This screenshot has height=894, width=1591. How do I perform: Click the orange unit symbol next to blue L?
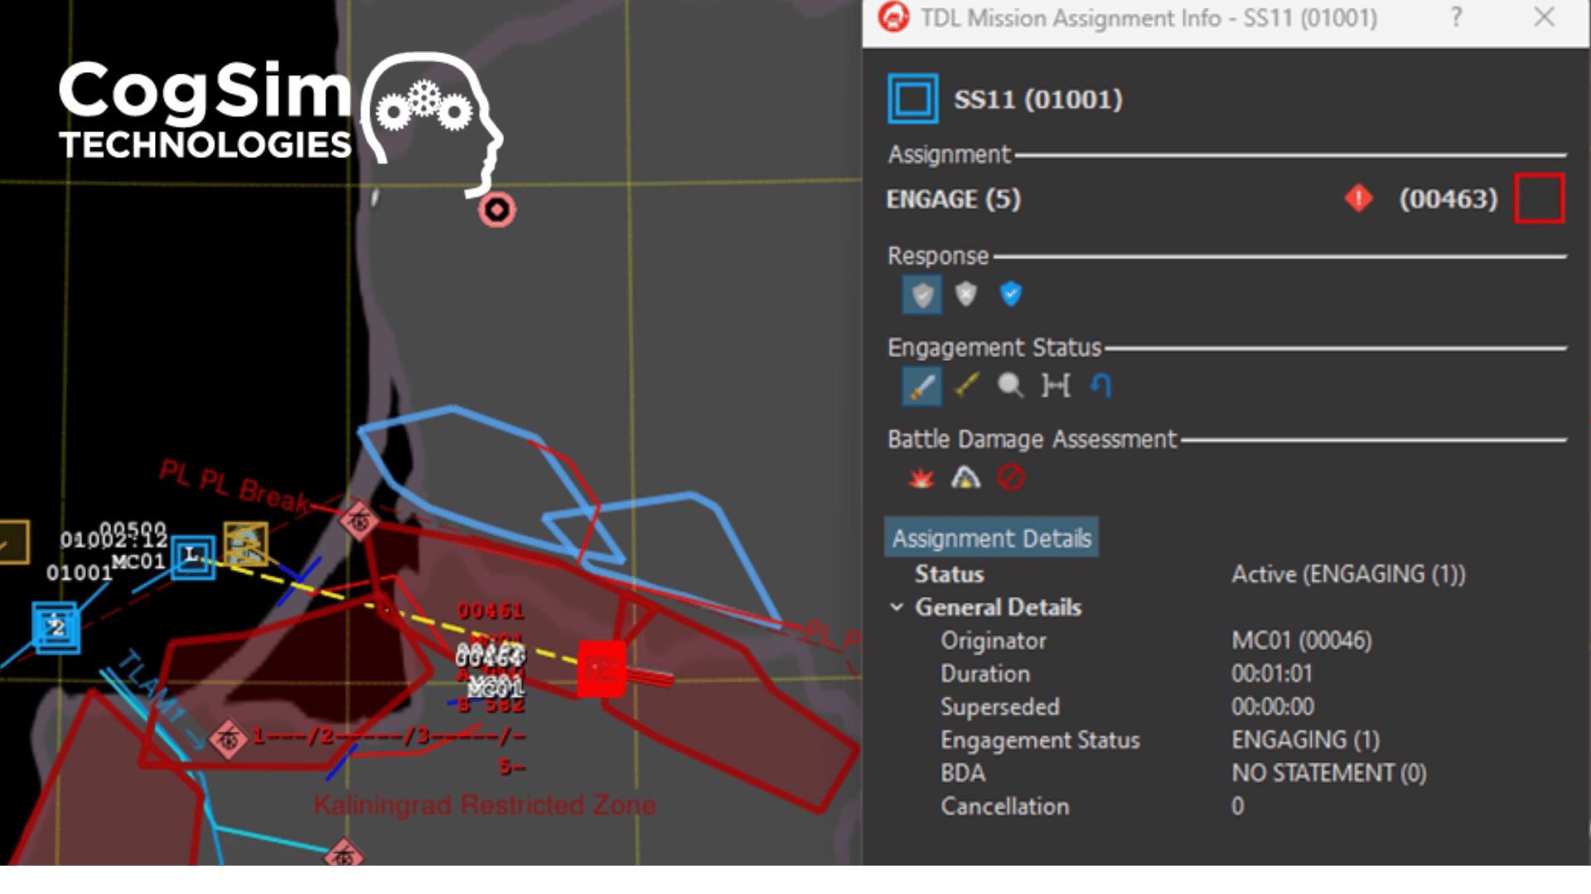[x=246, y=544]
